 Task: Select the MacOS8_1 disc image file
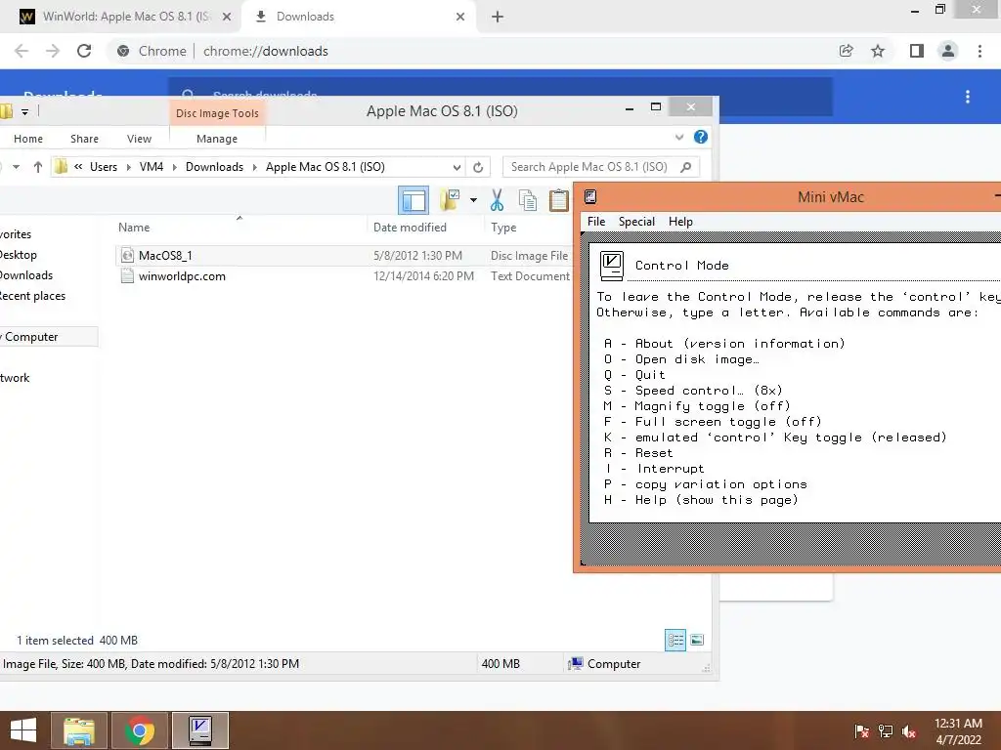(x=165, y=256)
